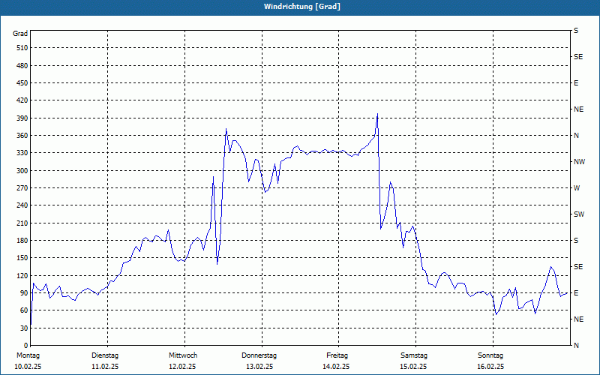This screenshot has height=375, width=600.
Task: Click the 90 degree tick label
Action: point(24,293)
